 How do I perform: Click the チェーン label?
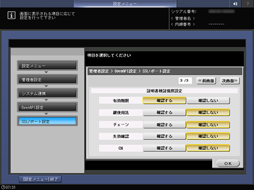(x=121, y=124)
